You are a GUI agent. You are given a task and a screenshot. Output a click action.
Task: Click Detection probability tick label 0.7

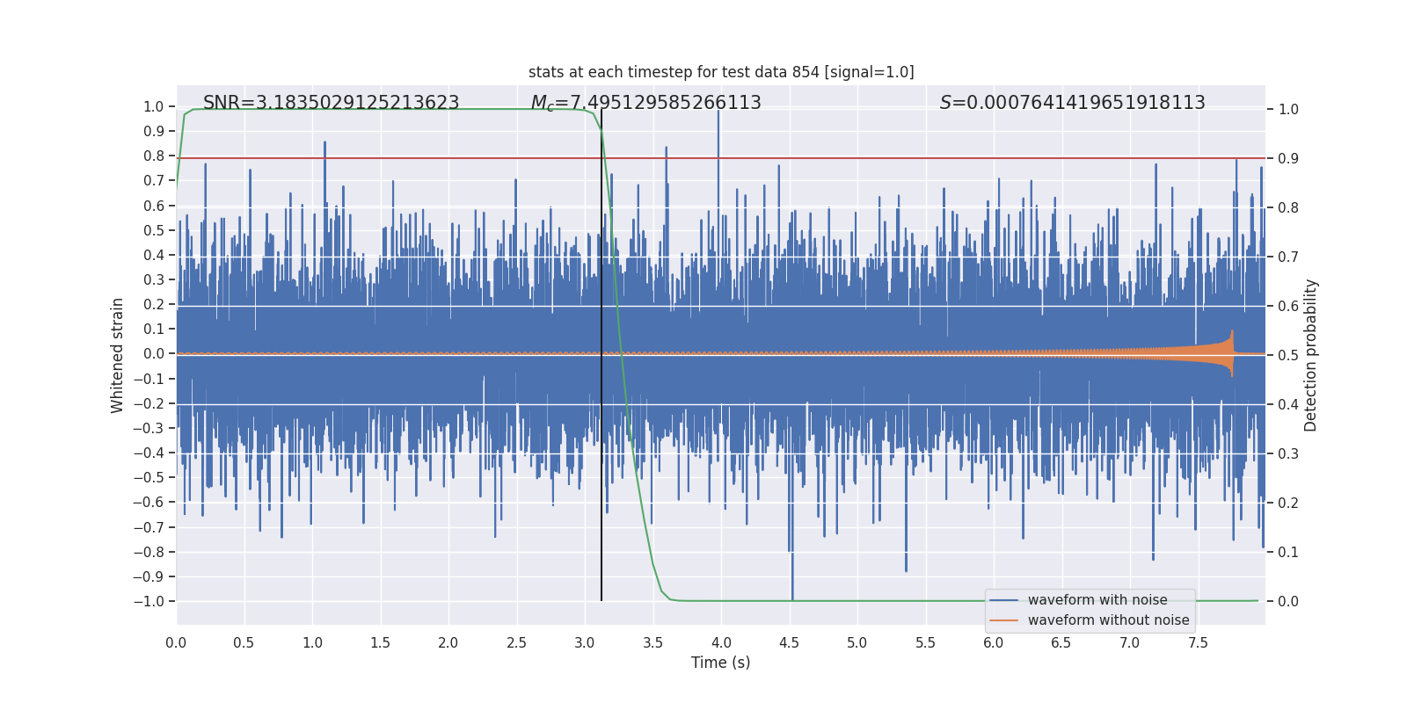coord(1288,257)
